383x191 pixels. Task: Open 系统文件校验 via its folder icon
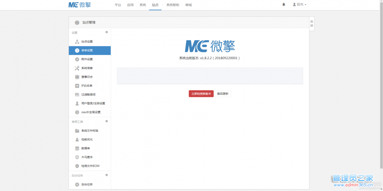pos(77,131)
